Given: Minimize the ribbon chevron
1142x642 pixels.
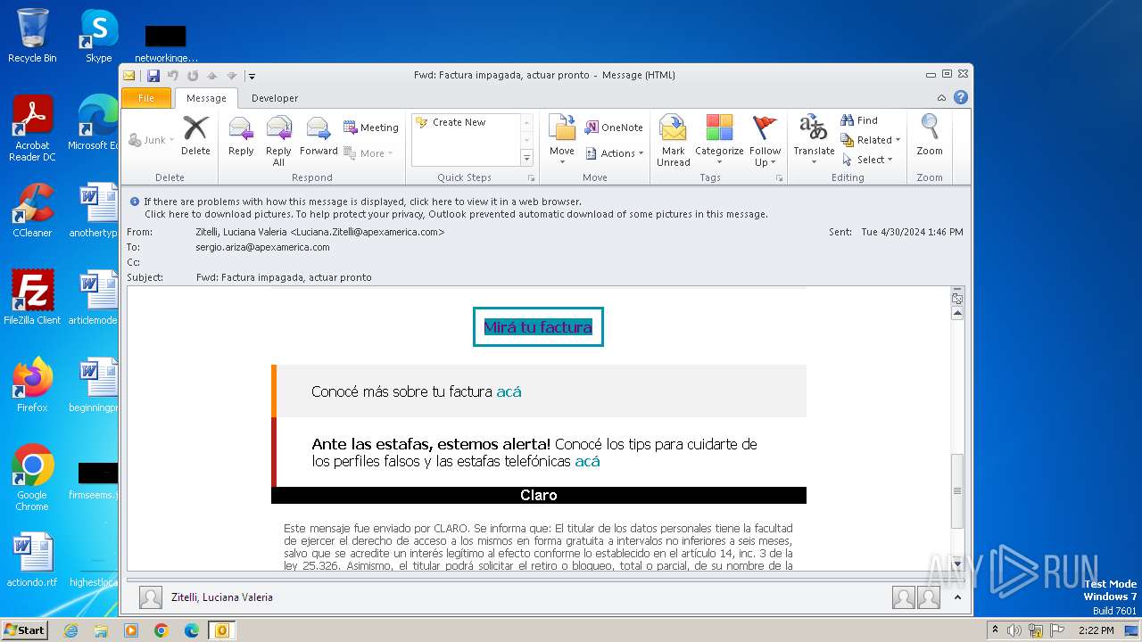Looking at the screenshot, I should coord(941,98).
